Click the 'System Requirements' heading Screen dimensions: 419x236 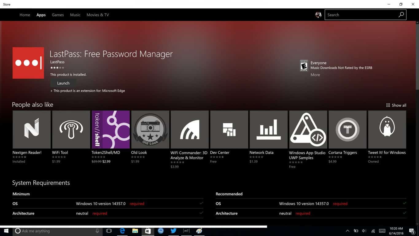coord(41,183)
